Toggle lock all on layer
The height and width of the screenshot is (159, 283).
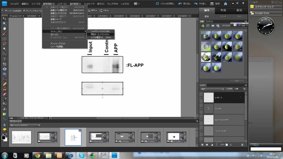click(x=231, y=145)
